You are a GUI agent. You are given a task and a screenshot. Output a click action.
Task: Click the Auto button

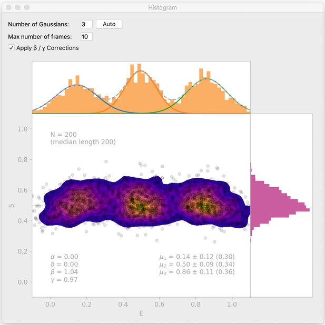coord(109,24)
